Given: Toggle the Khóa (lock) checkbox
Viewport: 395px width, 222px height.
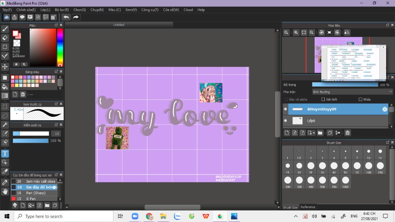Looking at the screenshot, I should (x=361, y=99).
